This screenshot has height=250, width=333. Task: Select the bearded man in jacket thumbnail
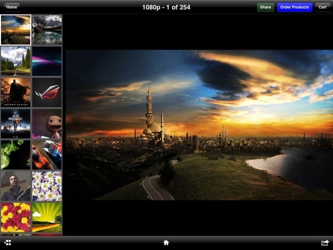16,186
